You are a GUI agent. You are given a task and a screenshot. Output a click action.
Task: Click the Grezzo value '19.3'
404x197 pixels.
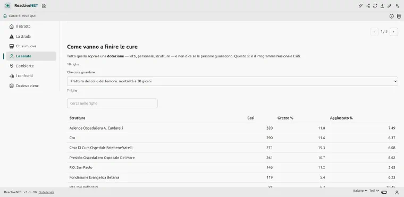pos(322,148)
